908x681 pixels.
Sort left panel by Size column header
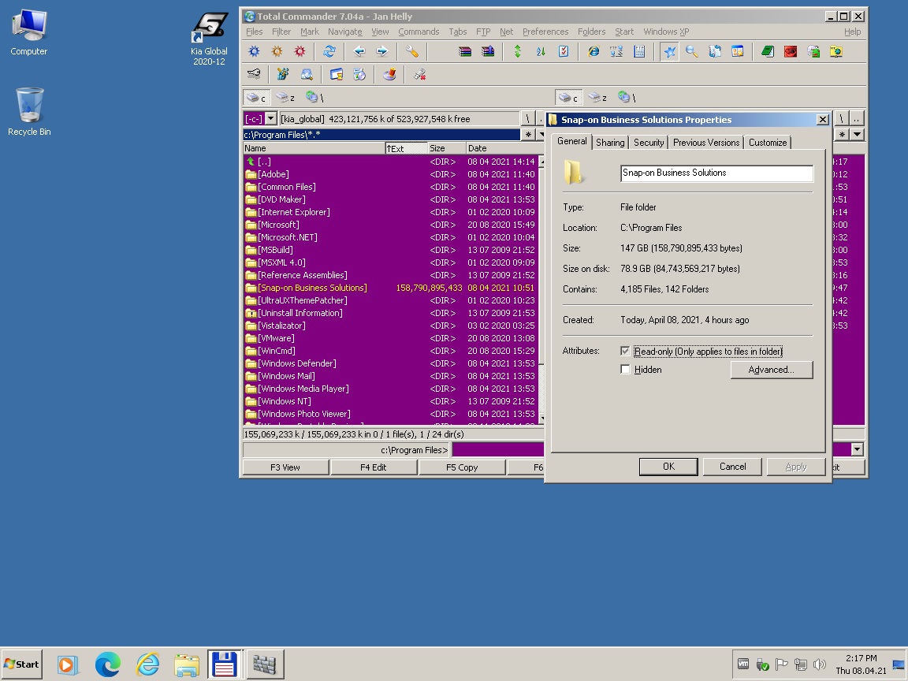click(x=446, y=148)
